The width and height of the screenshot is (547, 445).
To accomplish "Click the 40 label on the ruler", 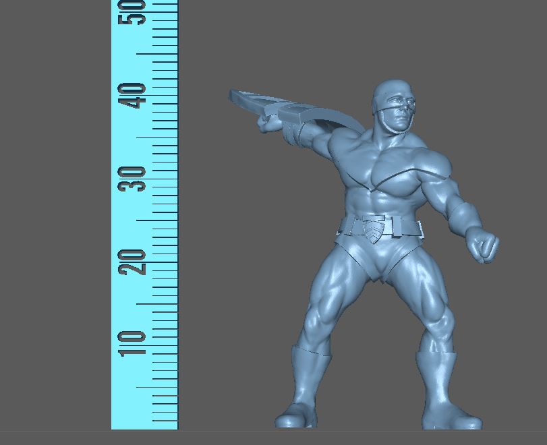I will pyautogui.click(x=132, y=96).
